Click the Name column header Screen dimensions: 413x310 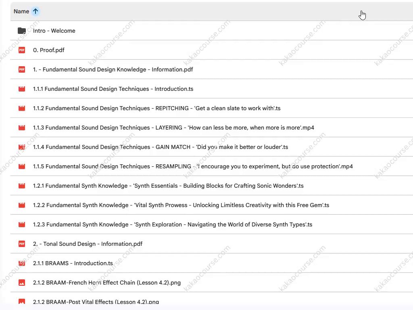[21, 11]
